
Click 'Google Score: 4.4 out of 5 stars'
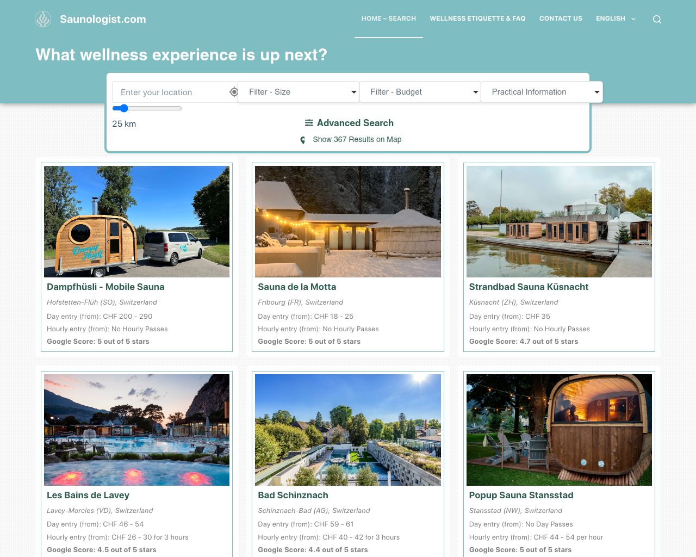313,550
